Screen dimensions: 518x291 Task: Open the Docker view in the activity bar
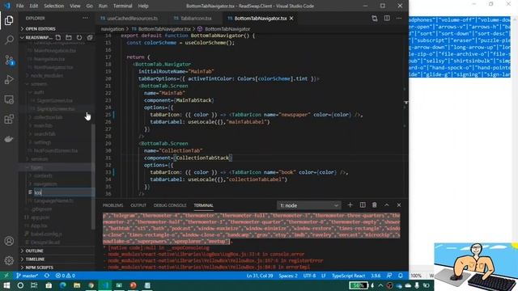(x=9, y=139)
